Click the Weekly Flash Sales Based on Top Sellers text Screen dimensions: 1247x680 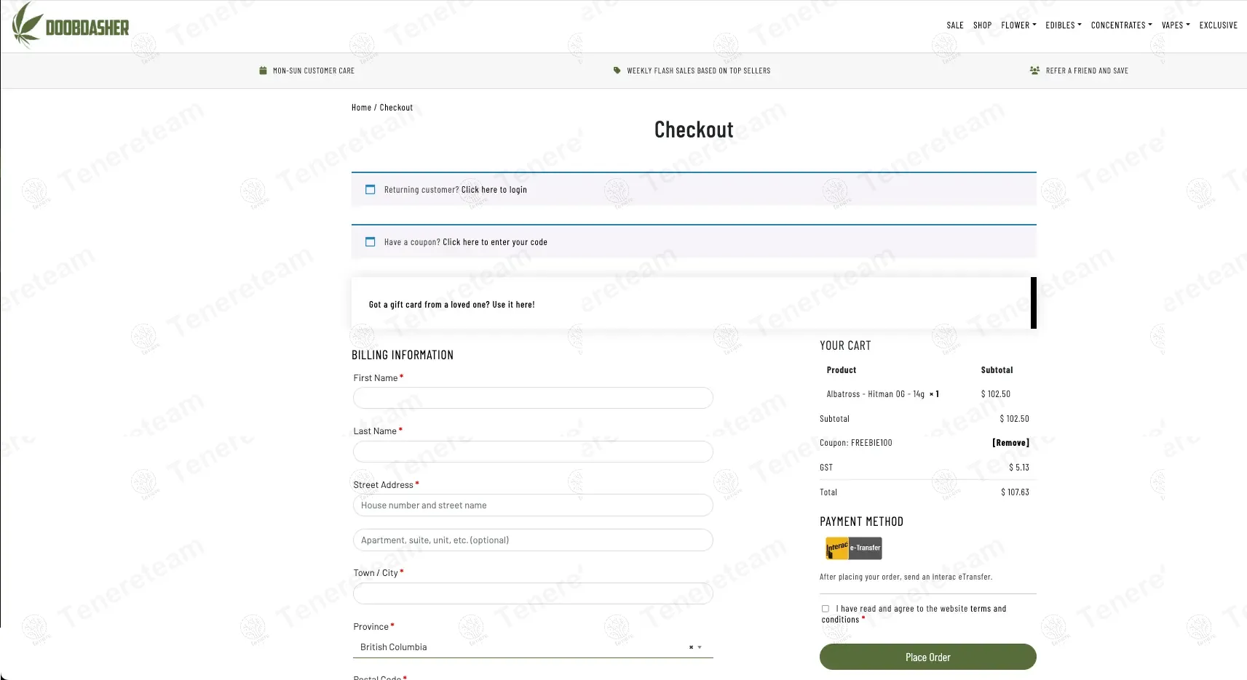(698, 71)
